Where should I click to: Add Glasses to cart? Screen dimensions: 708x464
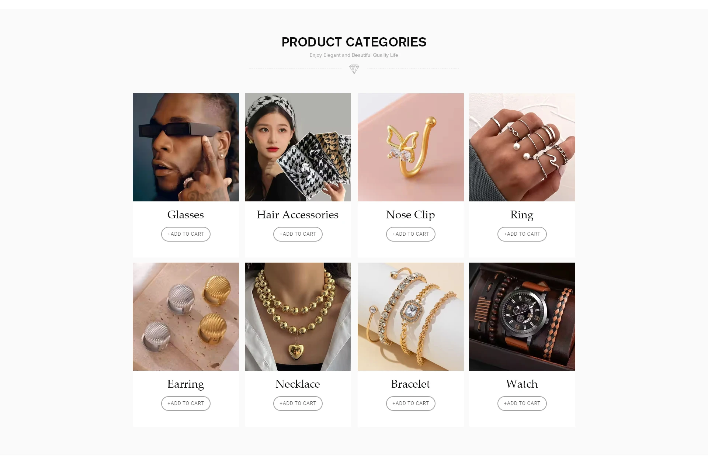186,234
